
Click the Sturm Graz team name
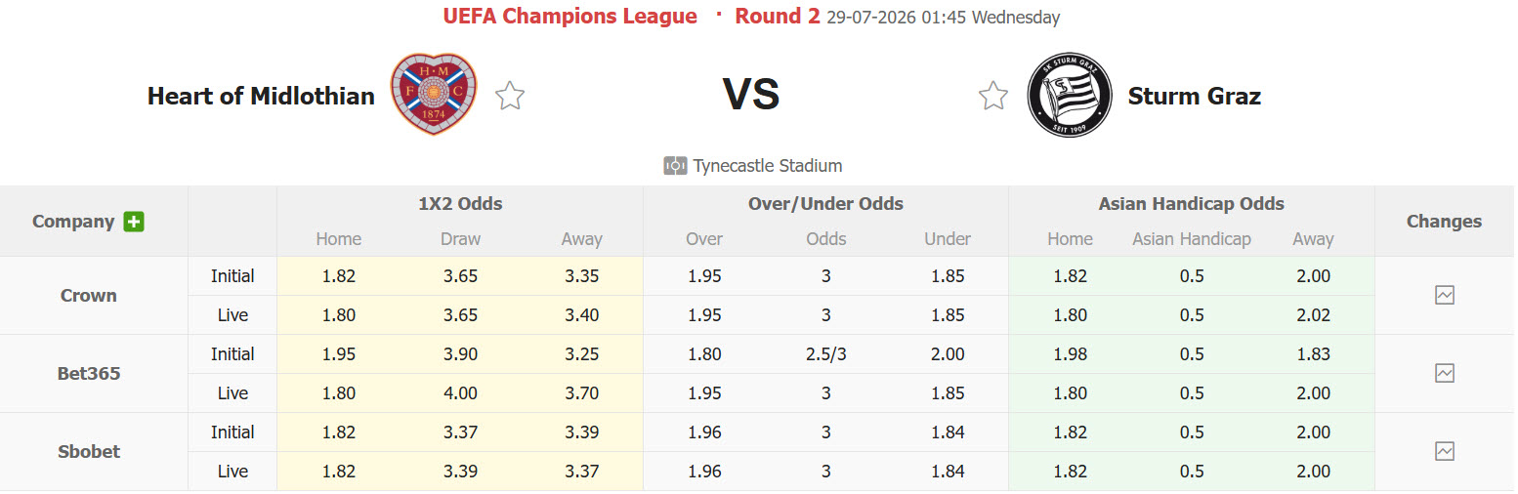pos(1195,96)
